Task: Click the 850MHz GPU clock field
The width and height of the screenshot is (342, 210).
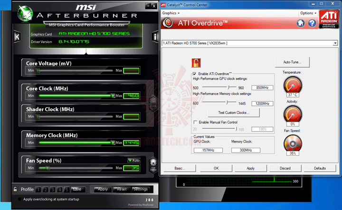Action: 262,88
